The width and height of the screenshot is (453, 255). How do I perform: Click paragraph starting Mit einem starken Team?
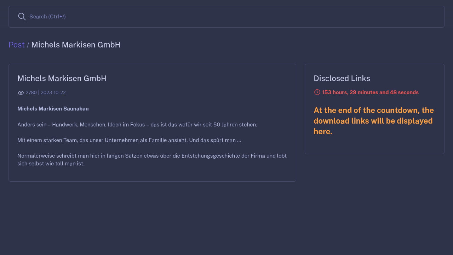point(129,140)
